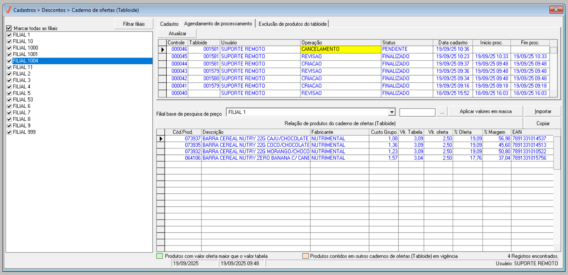Click the ellipsis browse button beside search field

pyautogui.click(x=442, y=112)
